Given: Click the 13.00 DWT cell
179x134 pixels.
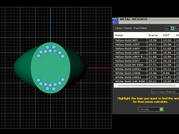Looking at the screenshot, I should coord(168,81).
